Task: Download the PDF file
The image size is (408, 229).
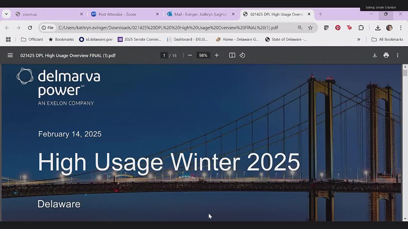Action: pos(375,55)
